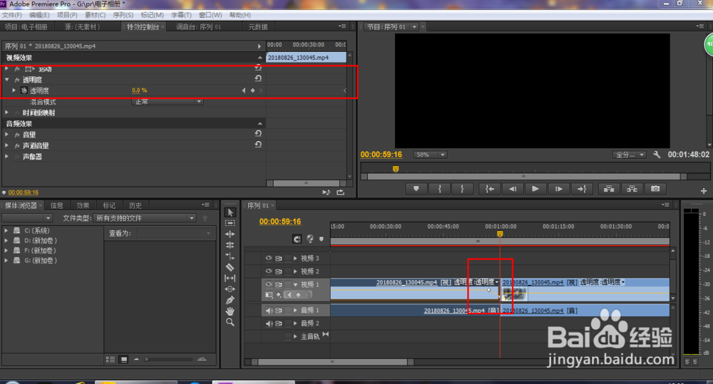Click Go to In point button
This screenshot has width=713, height=384.
[x=490, y=189]
